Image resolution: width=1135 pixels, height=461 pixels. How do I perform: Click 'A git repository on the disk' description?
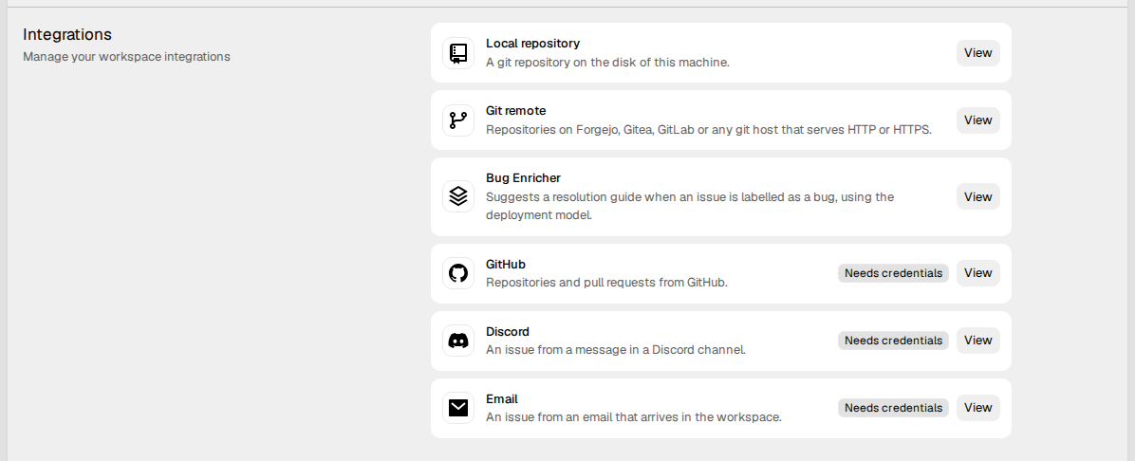pos(607,63)
